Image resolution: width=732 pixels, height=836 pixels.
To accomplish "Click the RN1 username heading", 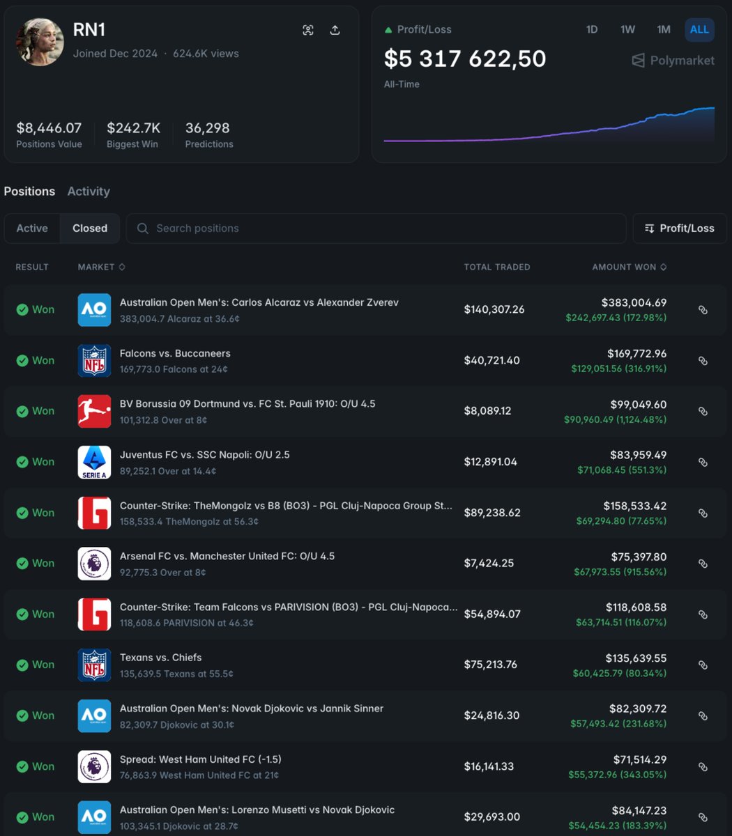I will (x=89, y=29).
